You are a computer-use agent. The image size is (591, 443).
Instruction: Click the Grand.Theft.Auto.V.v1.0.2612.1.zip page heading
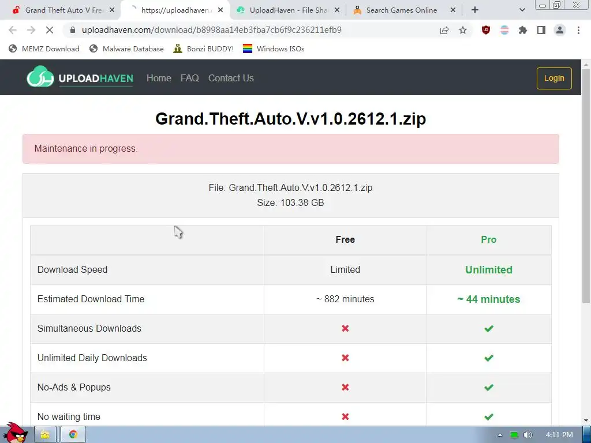pos(291,119)
